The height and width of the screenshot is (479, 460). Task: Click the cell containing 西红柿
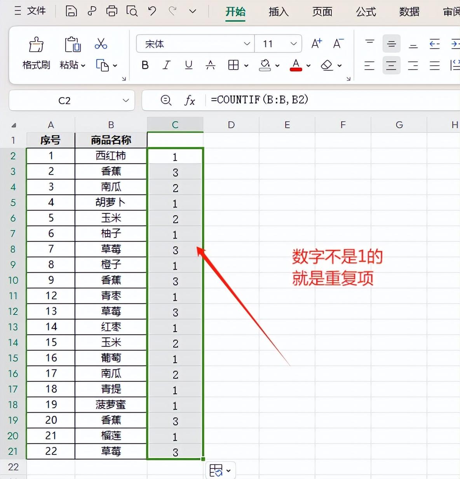point(111,156)
